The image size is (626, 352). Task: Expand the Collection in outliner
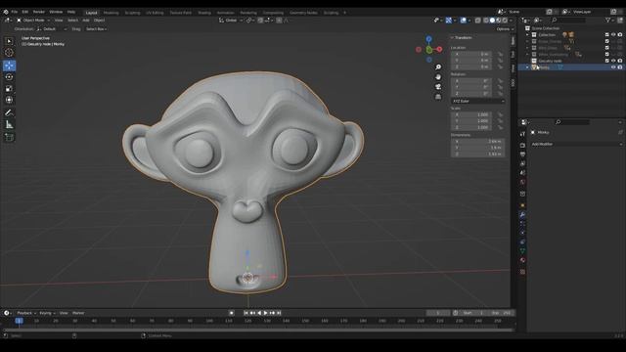click(x=527, y=35)
